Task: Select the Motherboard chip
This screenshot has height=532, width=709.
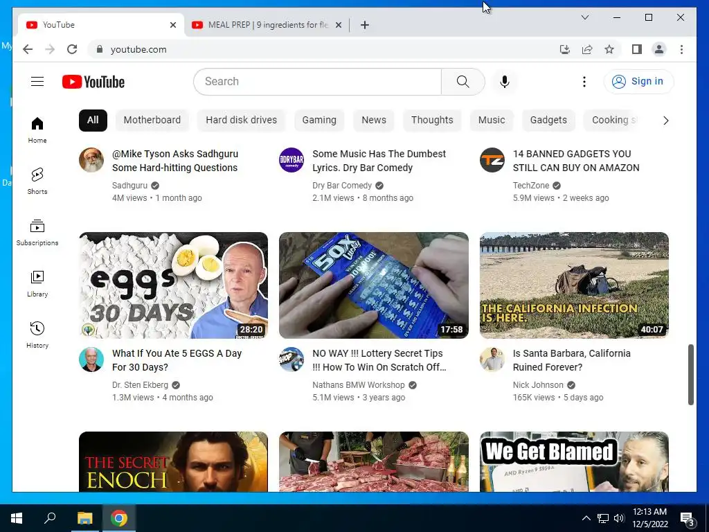Action: coord(152,121)
